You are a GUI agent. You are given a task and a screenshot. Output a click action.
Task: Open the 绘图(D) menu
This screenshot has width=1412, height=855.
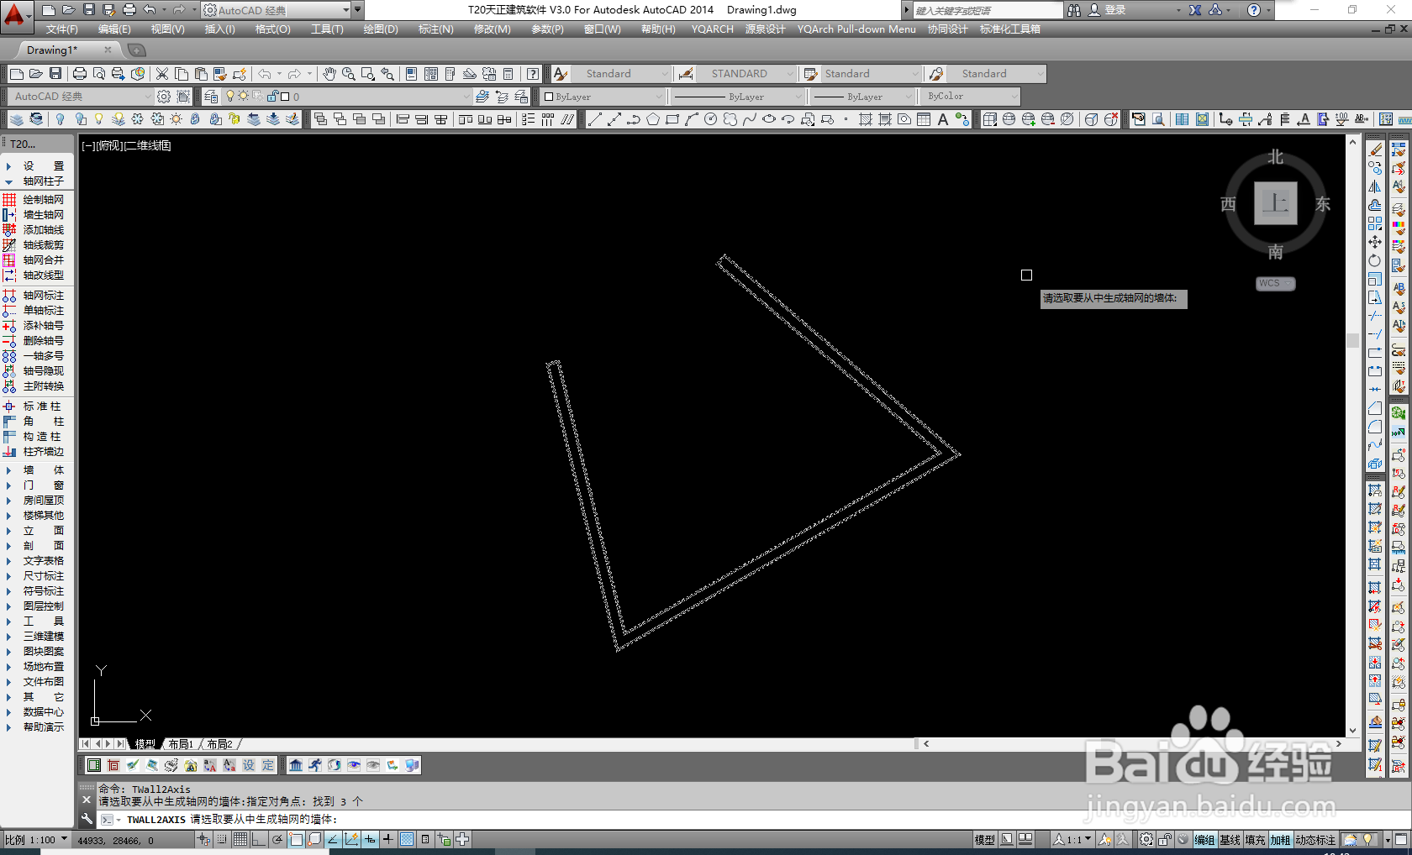[x=381, y=29]
